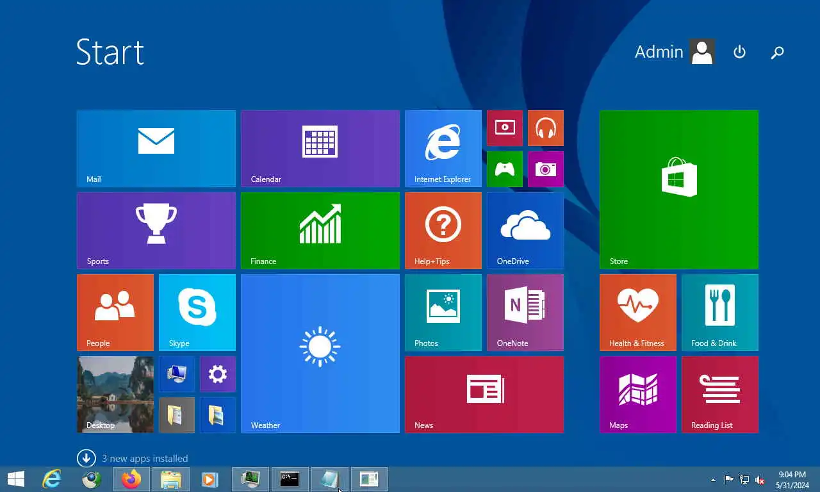820x492 pixels.
Task: Open the Mail tile
Action: [x=156, y=149]
